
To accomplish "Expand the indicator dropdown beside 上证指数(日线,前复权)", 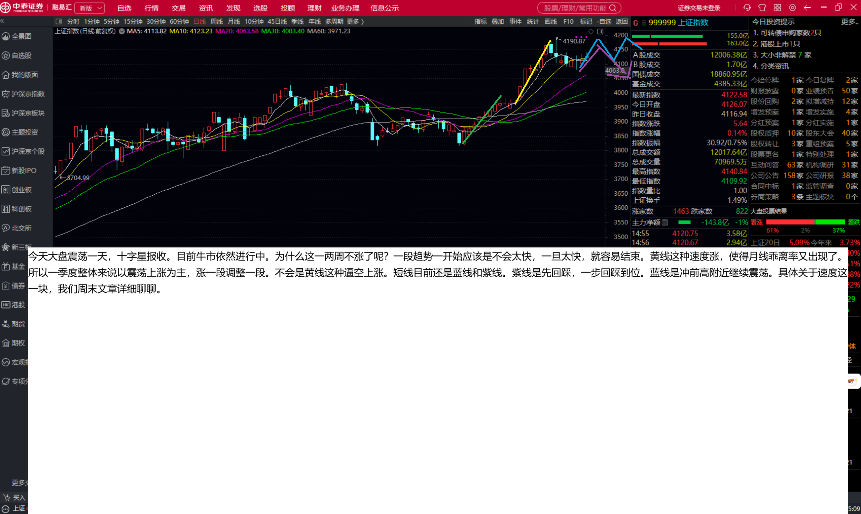I will (x=122, y=31).
